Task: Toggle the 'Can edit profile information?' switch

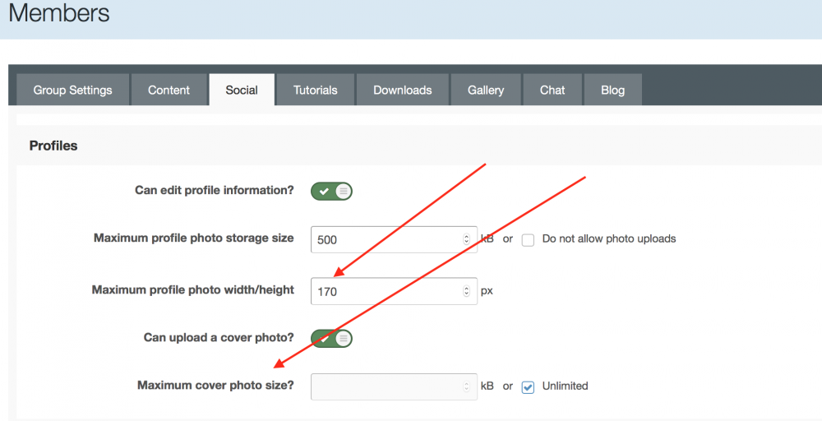Action: [331, 191]
